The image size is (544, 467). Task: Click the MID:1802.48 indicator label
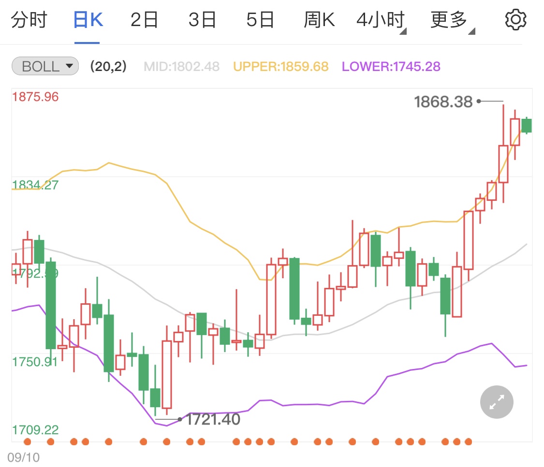tap(181, 66)
